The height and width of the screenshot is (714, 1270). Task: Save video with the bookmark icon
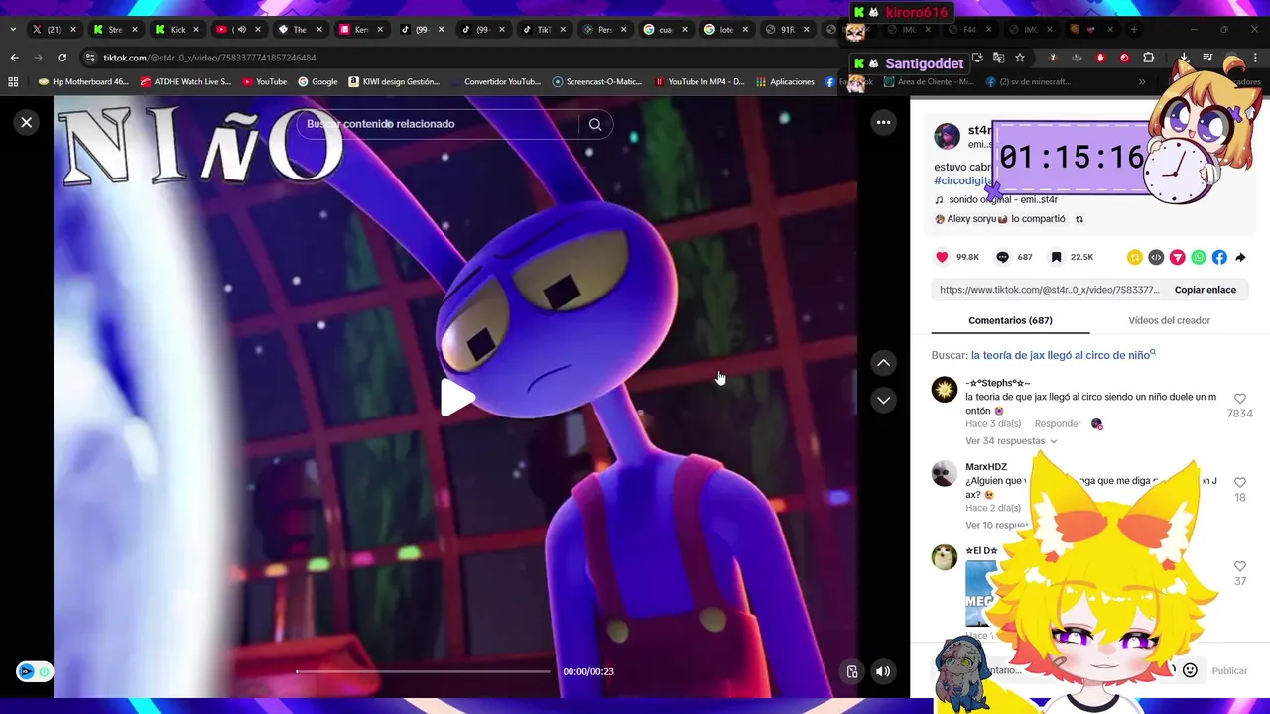[1056, 257]
